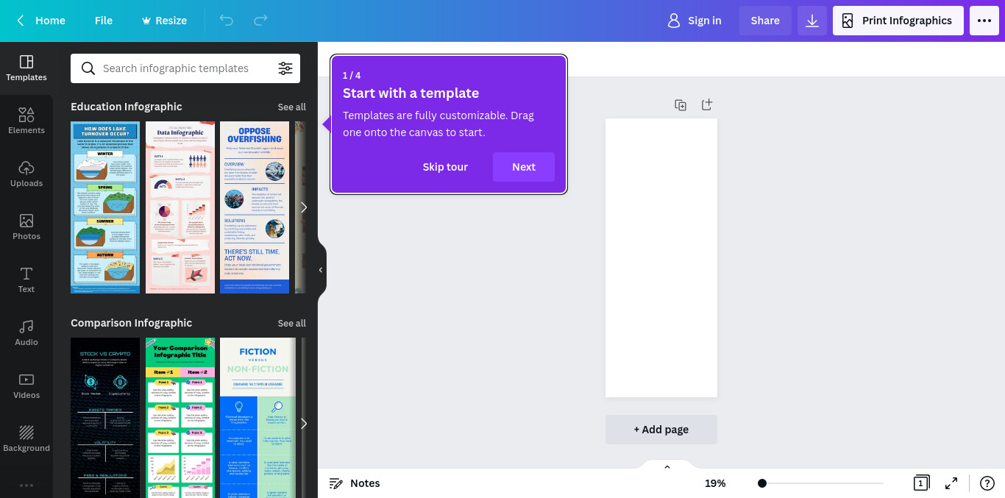This screenshot has width=1005, height=498.
Task: Open the Resize menu
Action: pyautogui.click(x=164, y=21)
